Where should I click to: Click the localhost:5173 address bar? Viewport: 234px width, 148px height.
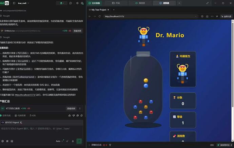pos(151,16)
